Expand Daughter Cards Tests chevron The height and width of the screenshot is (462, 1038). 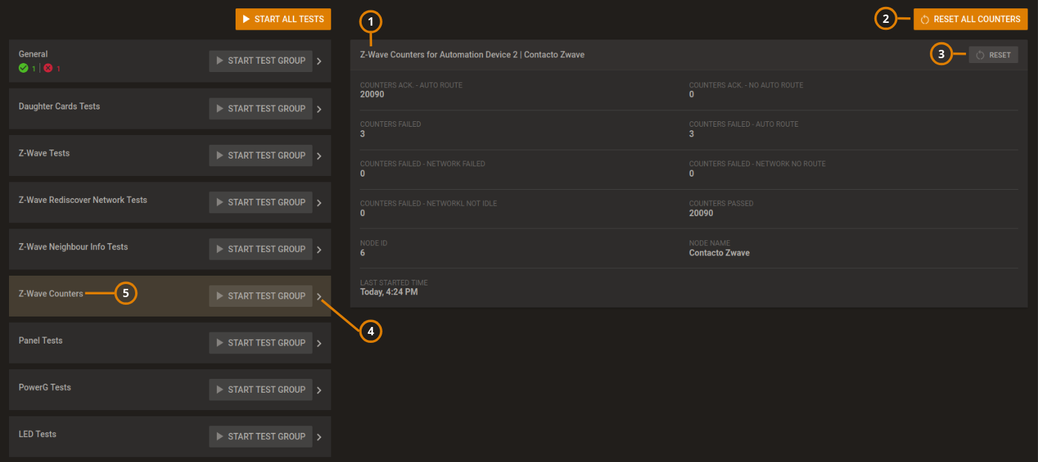point(319,109)
